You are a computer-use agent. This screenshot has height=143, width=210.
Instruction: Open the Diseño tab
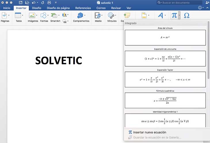click(37, 8)
